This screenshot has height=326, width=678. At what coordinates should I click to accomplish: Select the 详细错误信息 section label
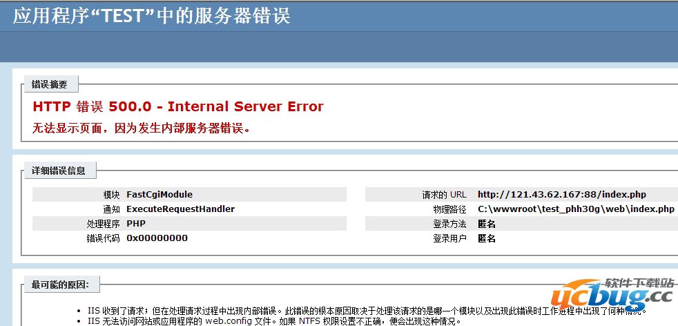point(59,171)
